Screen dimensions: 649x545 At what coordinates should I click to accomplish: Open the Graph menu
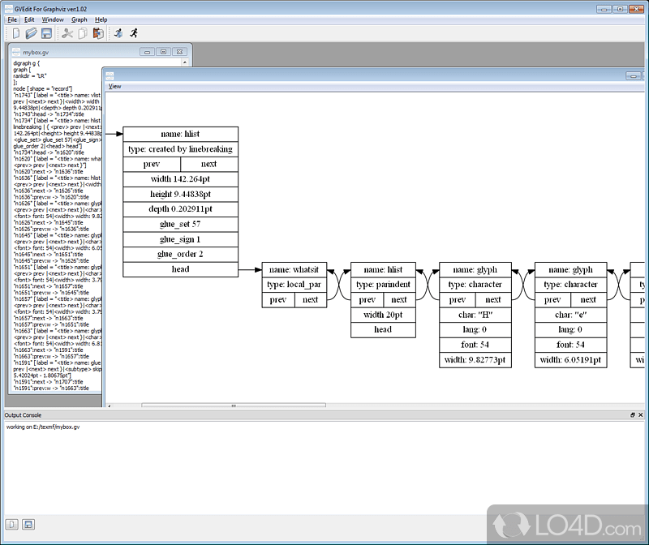(x=79, y=19)
